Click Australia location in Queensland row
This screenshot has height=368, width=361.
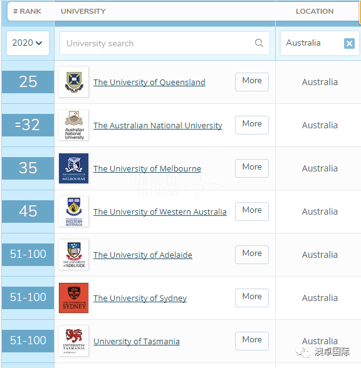click(320, 82)
